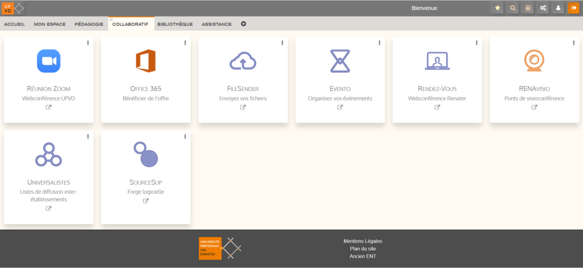Open options menu on Rendez-Vous card
Screen dimensions: 583x268
[x=477, y=43]
